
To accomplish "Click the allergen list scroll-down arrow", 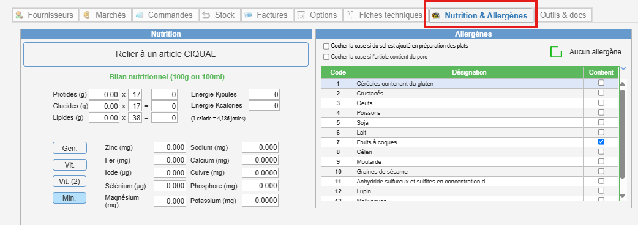I will coord(622,196).
